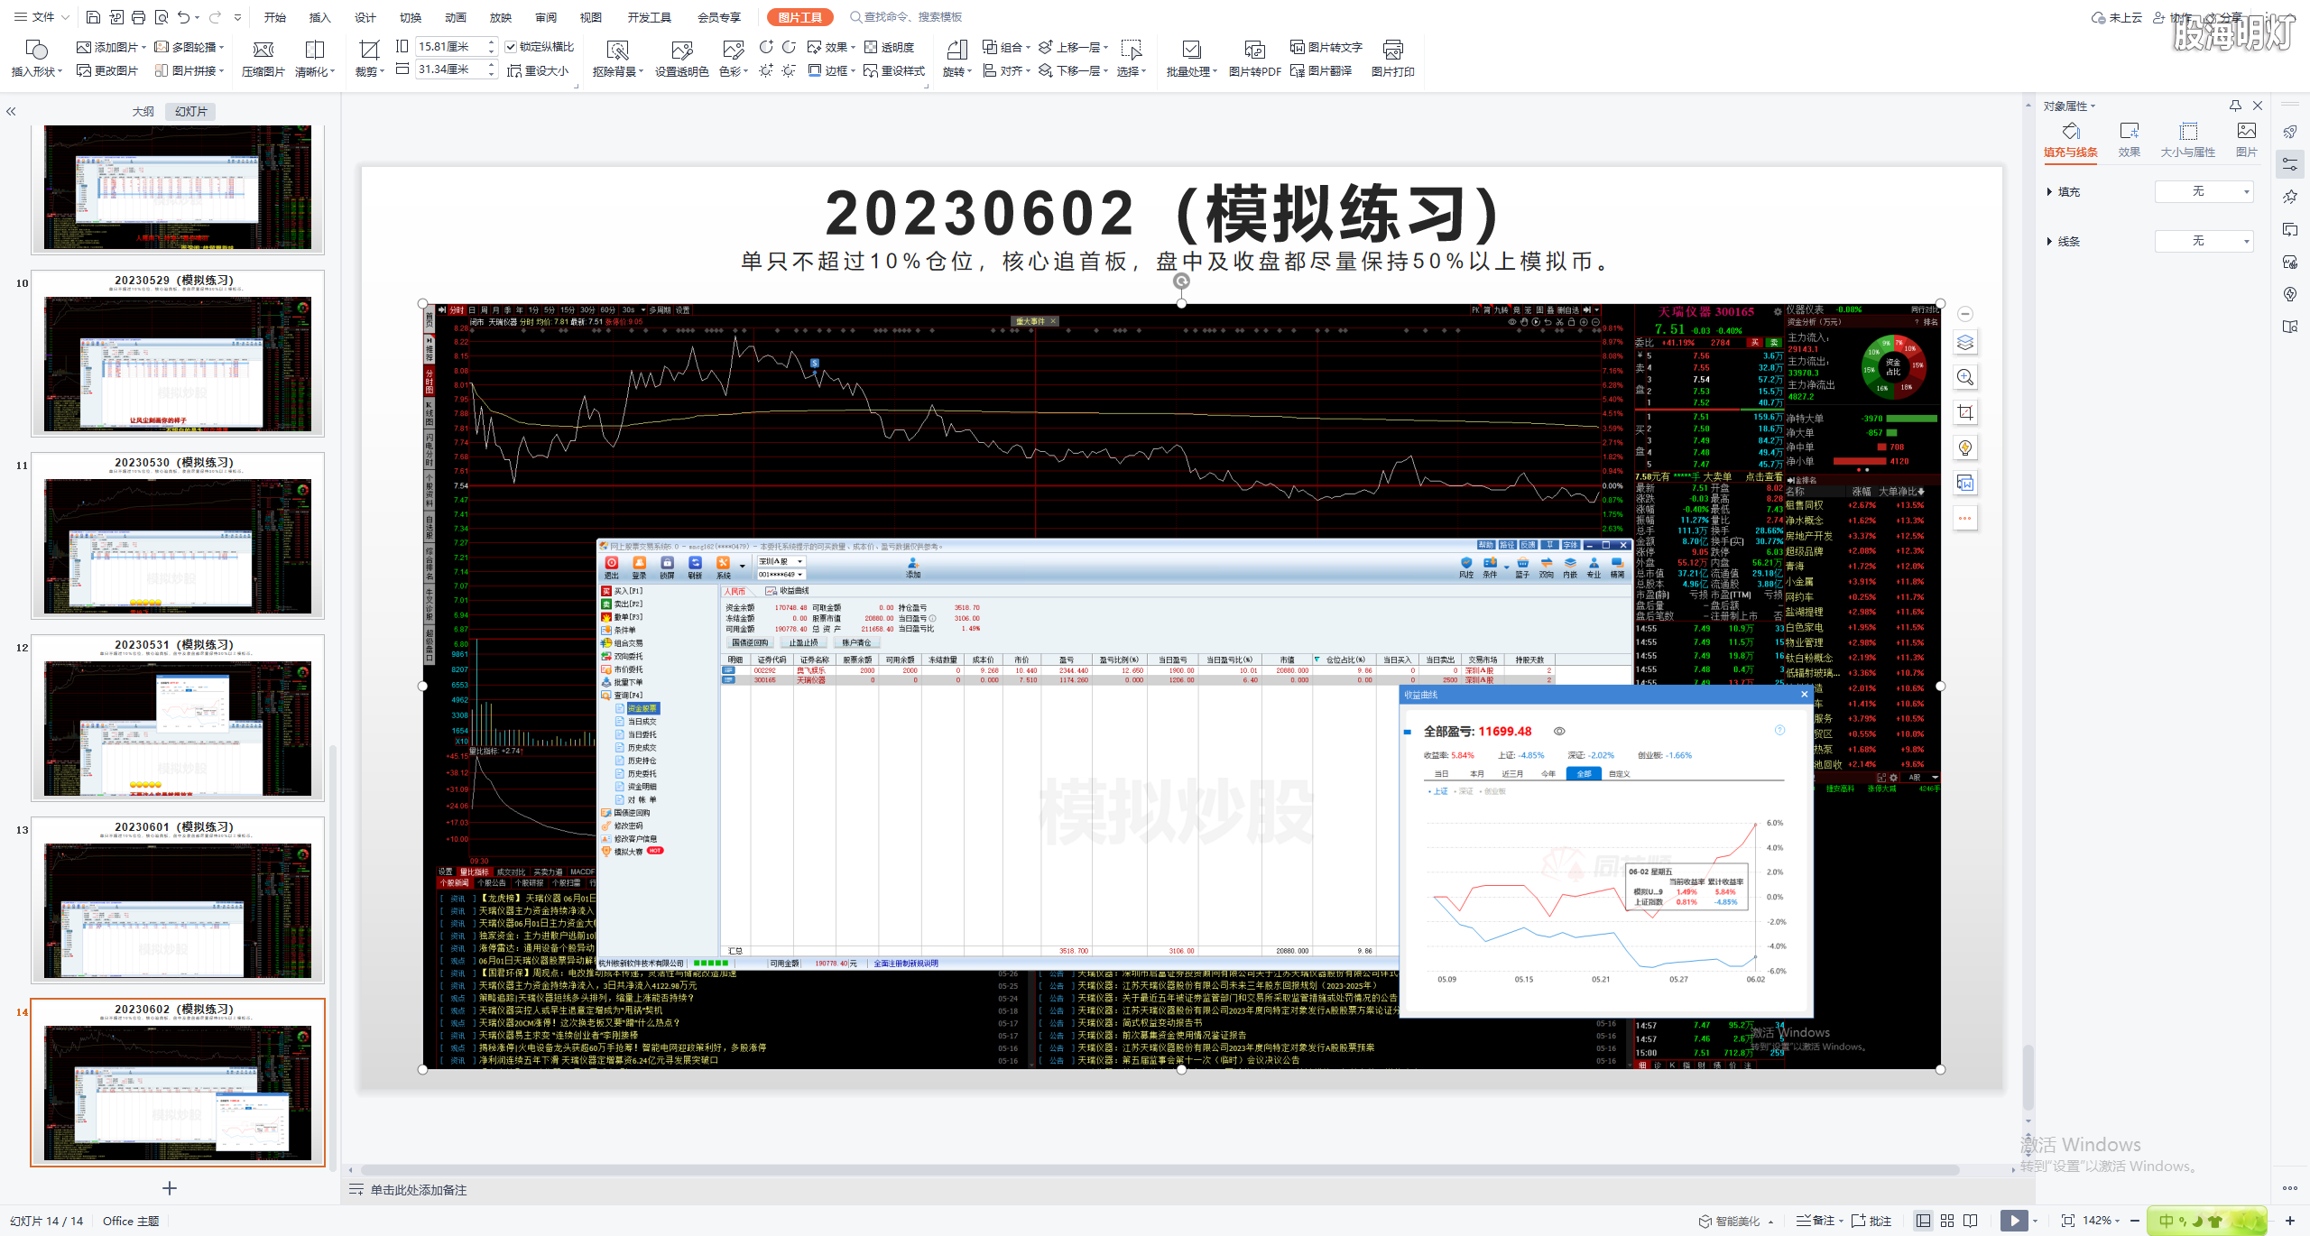Select the Crop (裁剪) tool
This screenshot has width=2310, height=1236.
click(369, 58)
